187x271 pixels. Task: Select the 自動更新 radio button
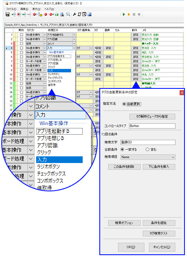(x=124, y=104)
